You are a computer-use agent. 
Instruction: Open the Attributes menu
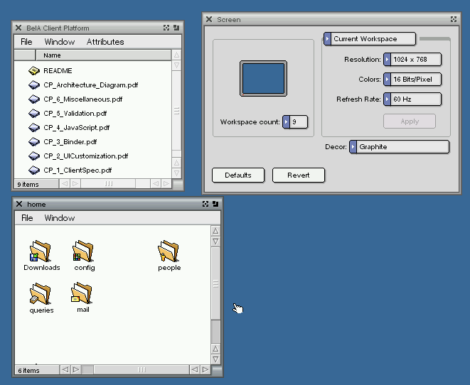point(105,42)
